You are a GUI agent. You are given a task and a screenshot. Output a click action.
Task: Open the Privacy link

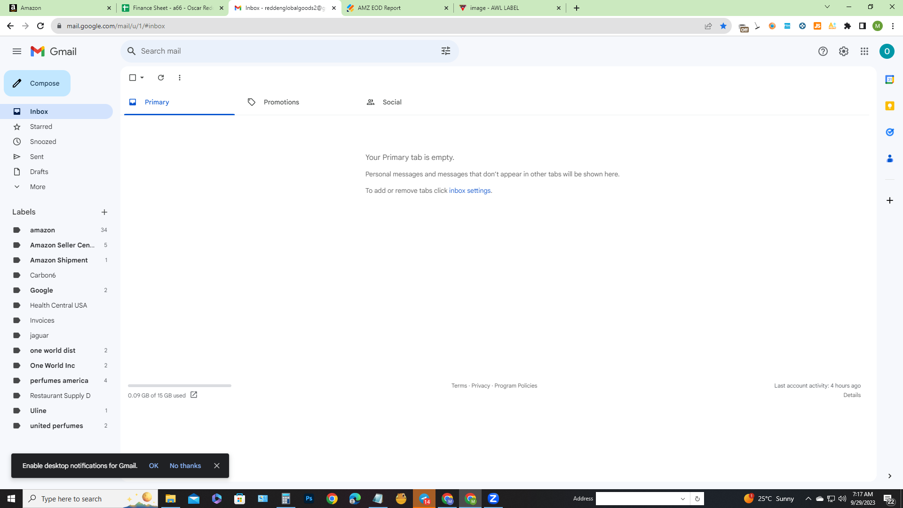pos(481,386)
